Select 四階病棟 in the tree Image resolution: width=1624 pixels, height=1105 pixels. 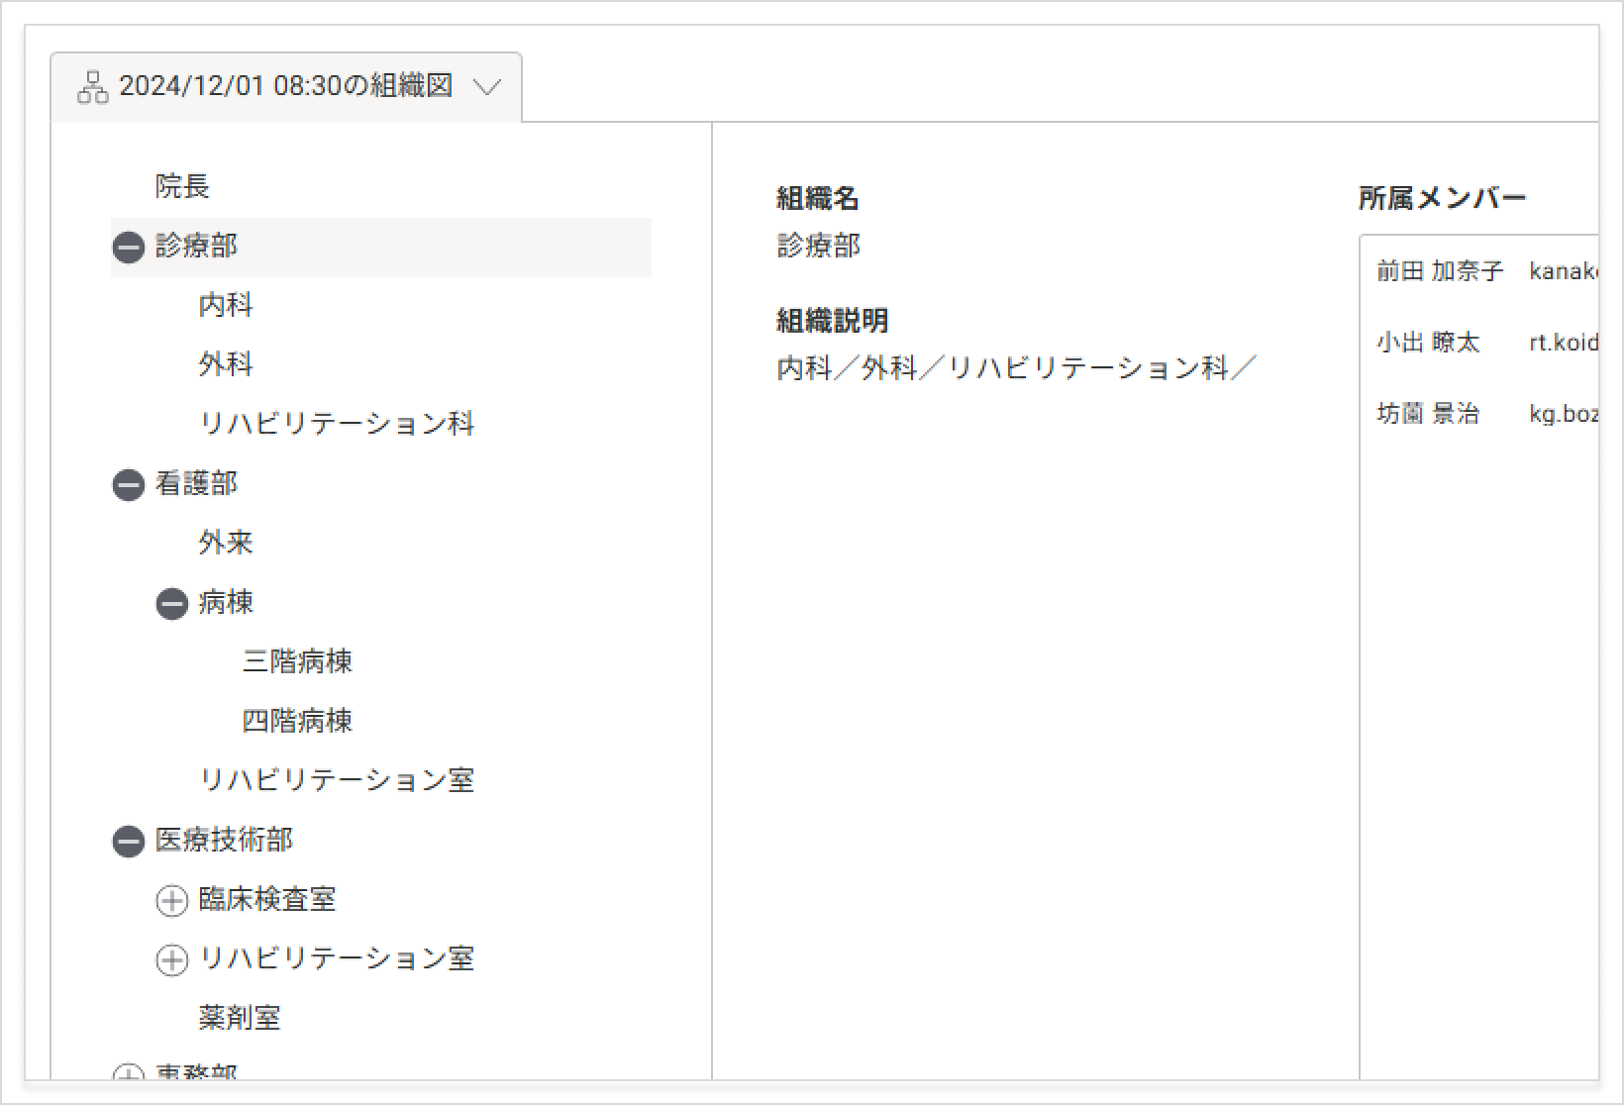coord(297,721)
